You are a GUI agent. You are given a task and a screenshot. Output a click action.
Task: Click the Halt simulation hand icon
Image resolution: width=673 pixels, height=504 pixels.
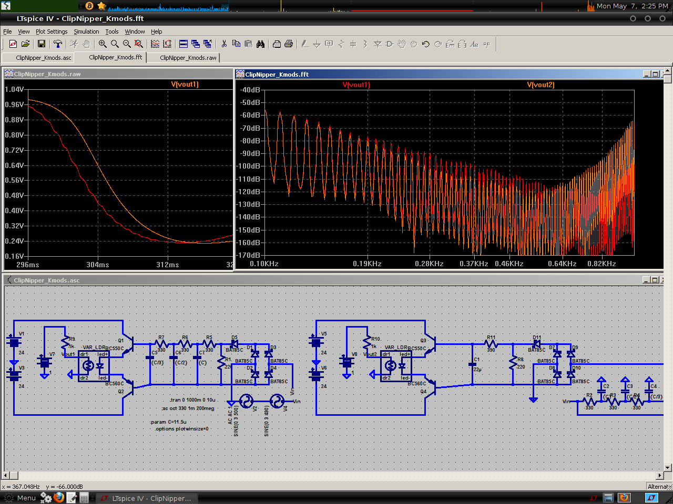pyautogui.click(x=86, y=44)
